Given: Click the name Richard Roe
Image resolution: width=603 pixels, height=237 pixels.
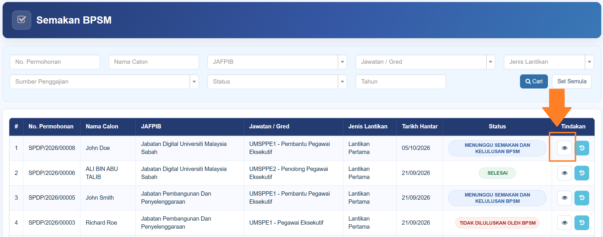Looking at the screenshot, I should tap(101, 223).
